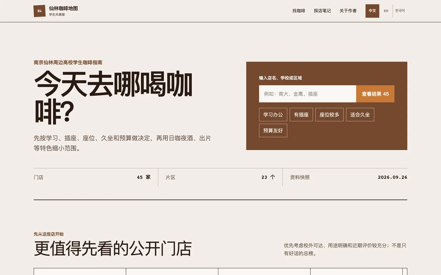441x275 pixels.
Task: Click the 片区 23 个 stat
Action: click(x=220, y=177)
